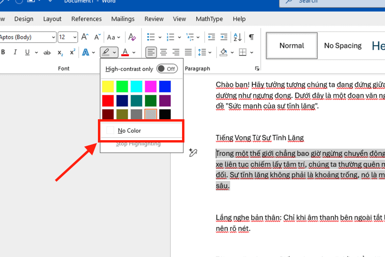This screenshot has height=257, width=385.
Task: Pick the turquoise highlight color
Action: (x=136, y=86)
